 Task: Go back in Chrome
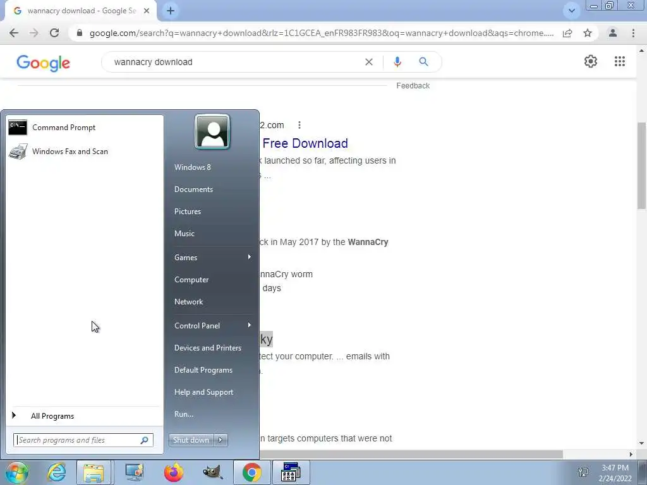click(x=14, y=33)
